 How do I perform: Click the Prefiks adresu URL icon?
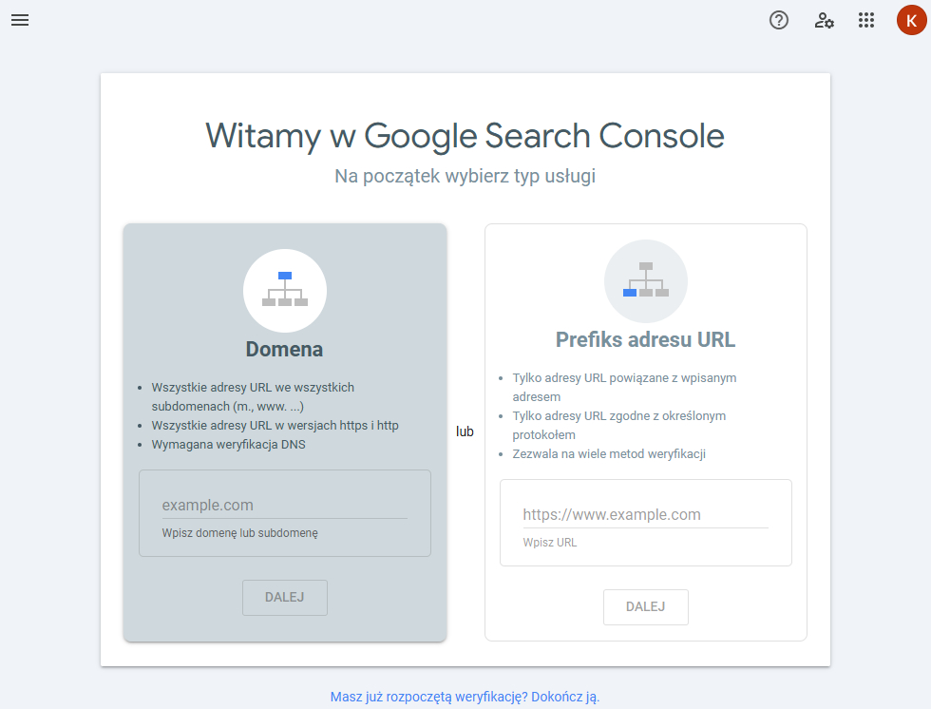(x=646, y=280)
